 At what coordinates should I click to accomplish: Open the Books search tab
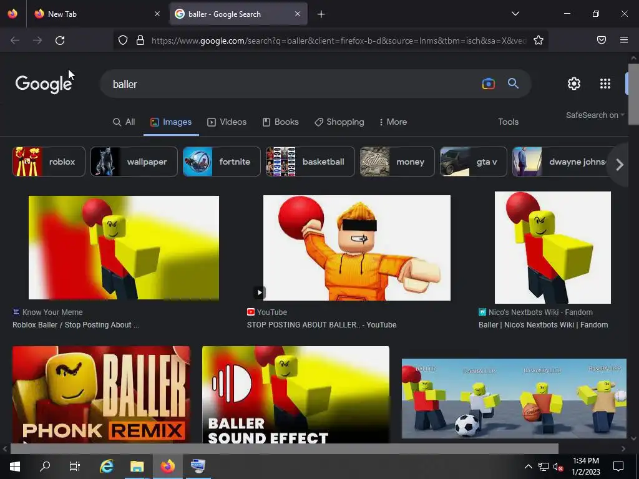pos(280,122)
